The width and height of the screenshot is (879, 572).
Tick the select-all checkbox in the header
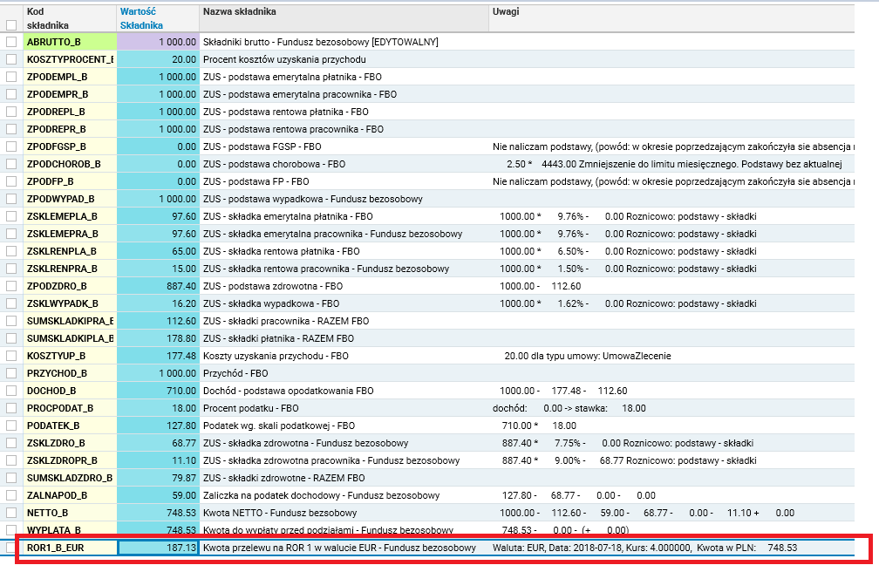point(11,25)
